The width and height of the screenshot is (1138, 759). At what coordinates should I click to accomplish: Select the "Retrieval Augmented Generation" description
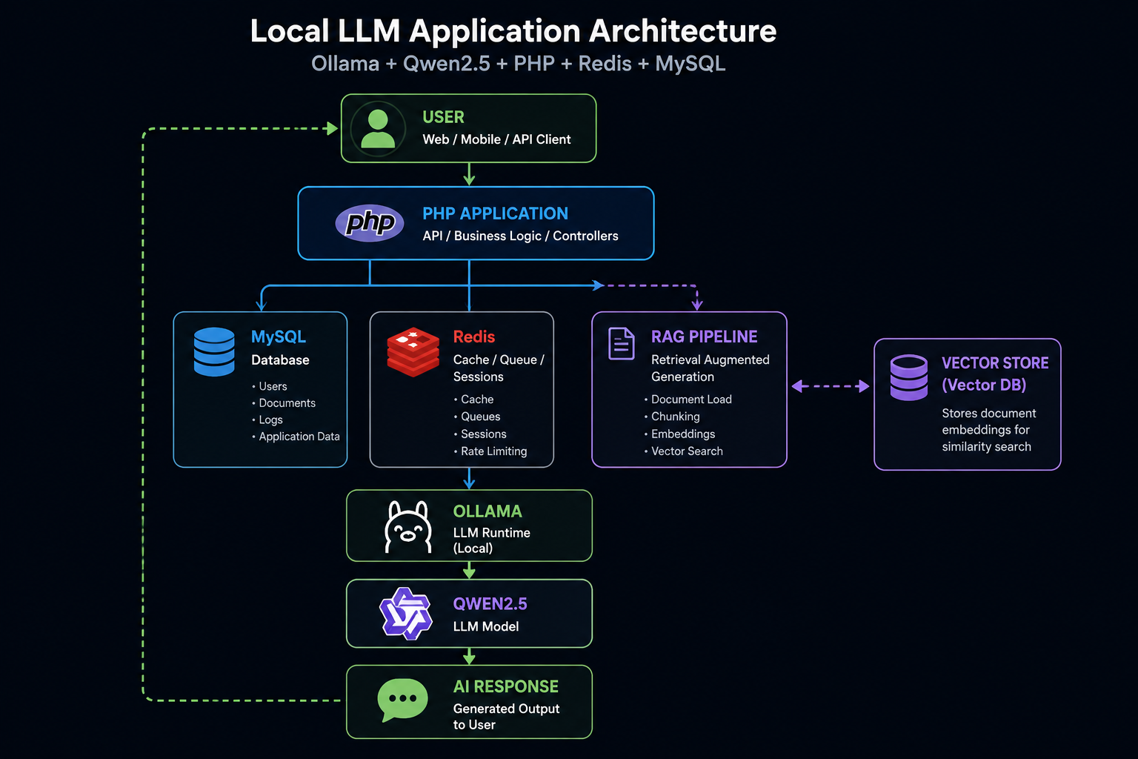[711, 368]
